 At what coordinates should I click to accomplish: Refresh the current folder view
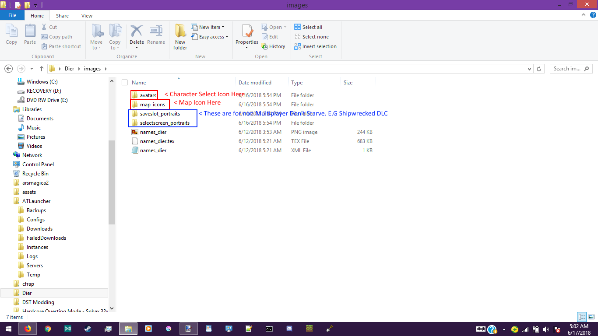pyautogui.click(x=539, y=69)
